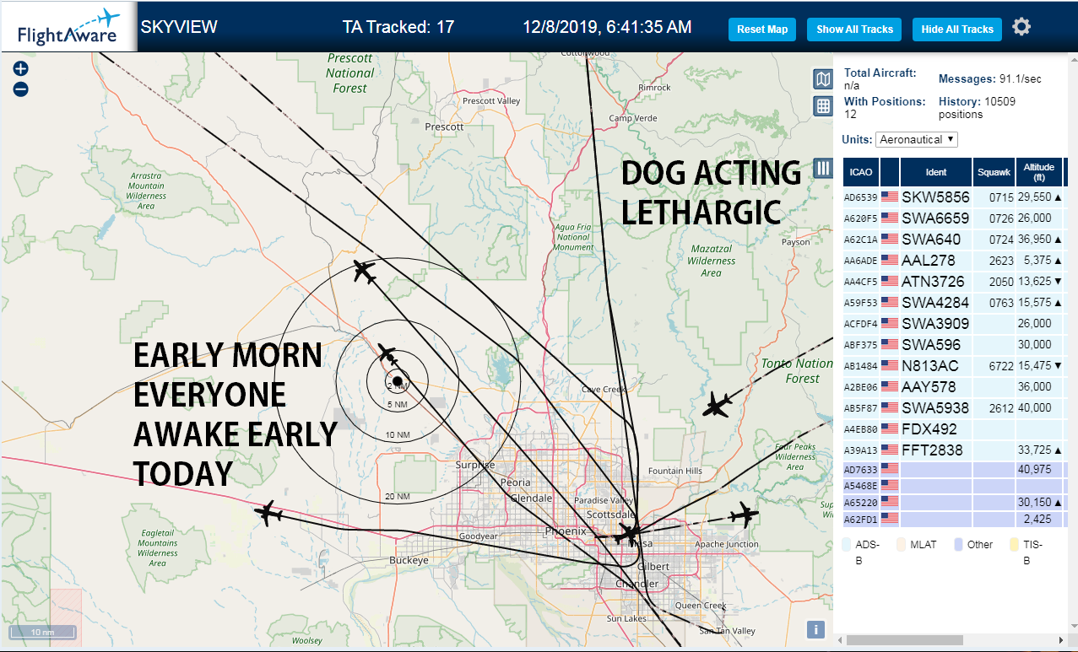Click US flag in AAL278 row
Image resolution: width=1078 pixels, height=652 pixels.
pos(890,261)
